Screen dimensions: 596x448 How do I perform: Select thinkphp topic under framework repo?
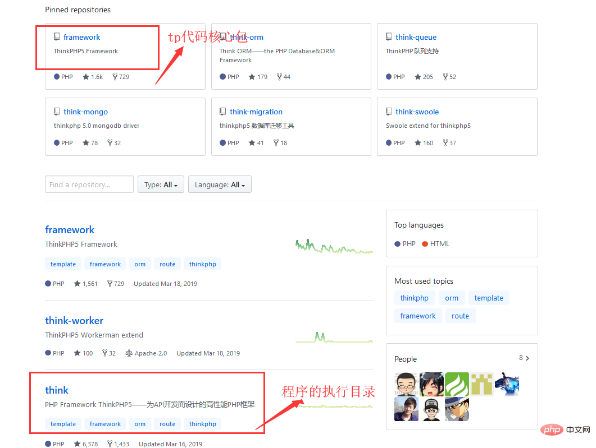(x=203, y=264)
